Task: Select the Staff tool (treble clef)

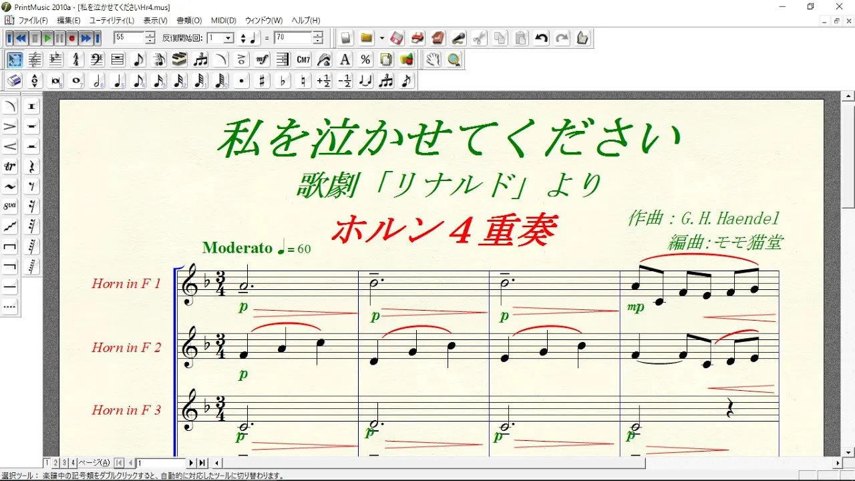Action: click(35, 59)
